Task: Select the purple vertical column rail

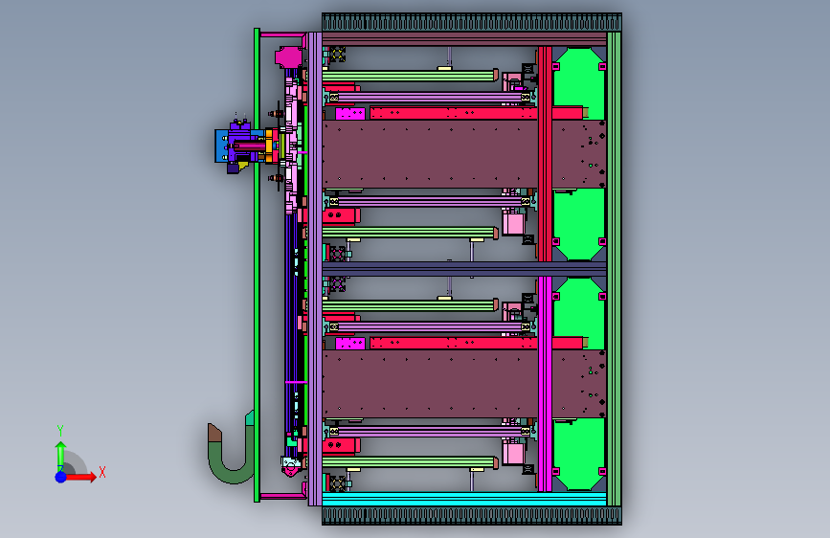Action: 315,269
